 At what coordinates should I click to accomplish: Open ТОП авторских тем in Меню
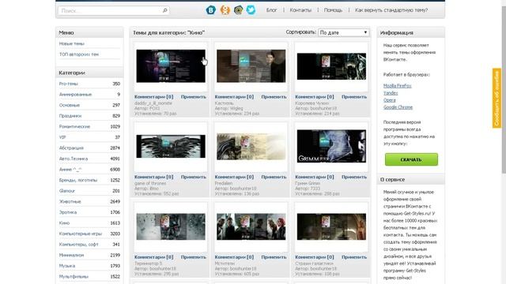coord(79,54)
